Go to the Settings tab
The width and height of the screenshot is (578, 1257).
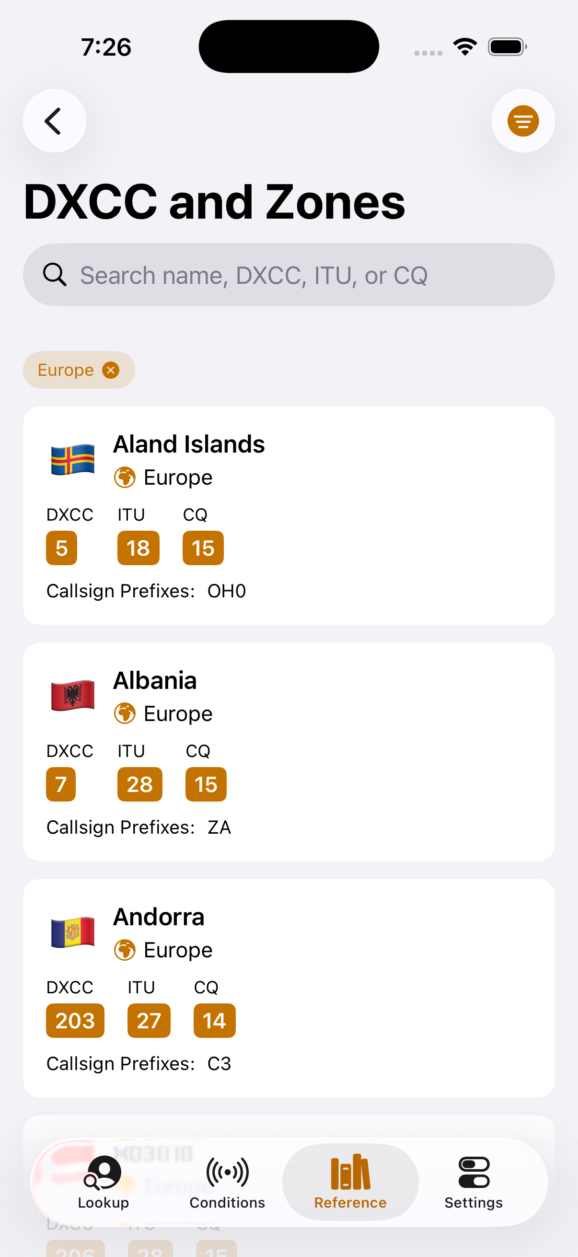(473, 1182)
